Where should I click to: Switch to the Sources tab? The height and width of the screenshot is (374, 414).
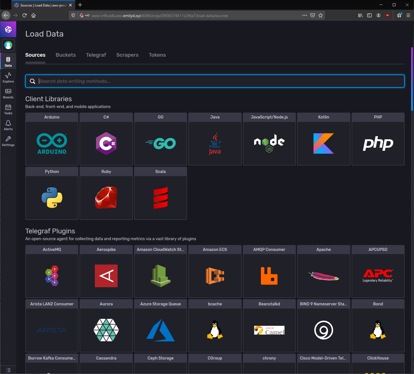[x=35, y=55]
